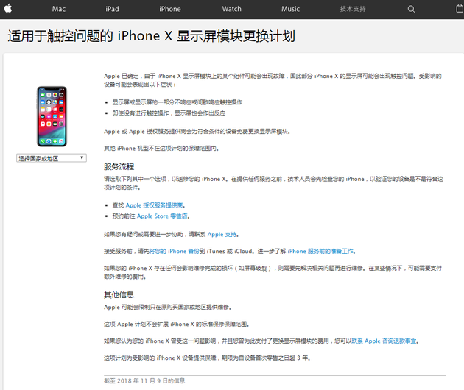Image resolution: width=464 pixels, height=390 pixels.
Task: Click the line Apple 可能会限制只在原购买国家或地区提供维修
Action: pyautogui.click(x=167, y=308)
